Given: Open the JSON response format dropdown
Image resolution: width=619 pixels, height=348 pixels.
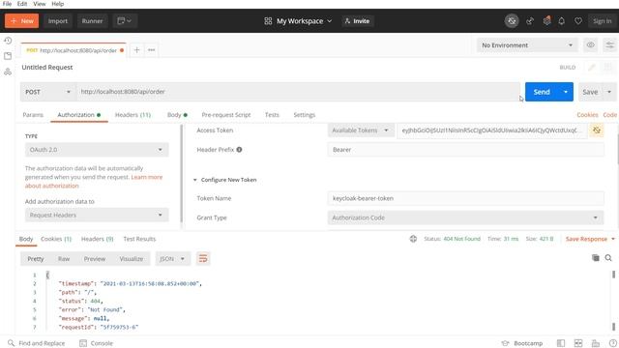Looking at the screenshot, I should tap(172, 259).
